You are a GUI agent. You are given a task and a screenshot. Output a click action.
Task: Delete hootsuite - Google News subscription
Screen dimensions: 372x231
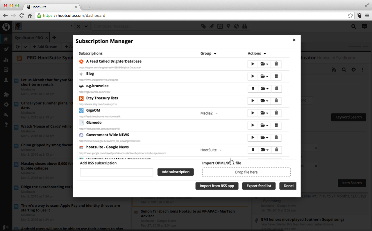click(x=276, y=150)
